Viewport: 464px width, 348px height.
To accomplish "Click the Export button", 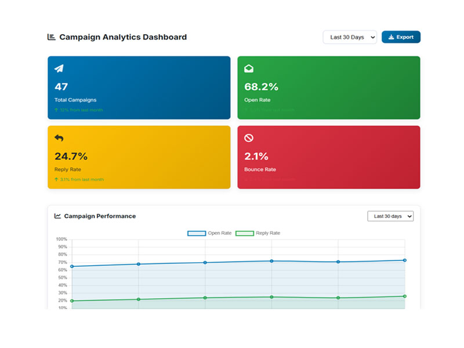I will [401, 37].
